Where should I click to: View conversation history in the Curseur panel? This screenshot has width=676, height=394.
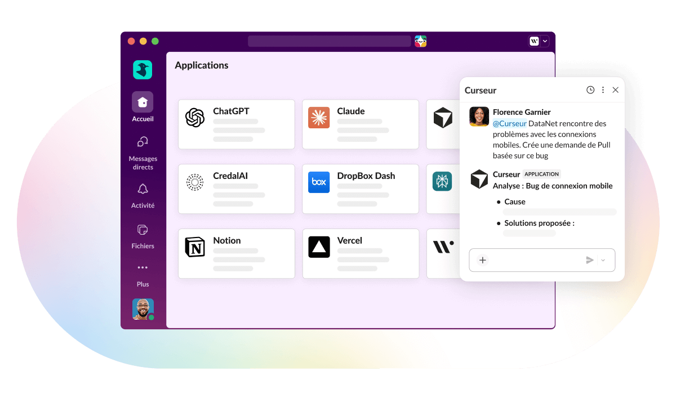point(590,89)
